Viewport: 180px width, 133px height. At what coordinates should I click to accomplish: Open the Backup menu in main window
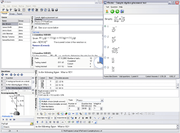(21, 6)
